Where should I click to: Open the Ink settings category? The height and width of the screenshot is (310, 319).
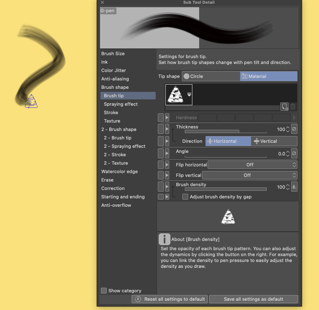tap(104, 62)
